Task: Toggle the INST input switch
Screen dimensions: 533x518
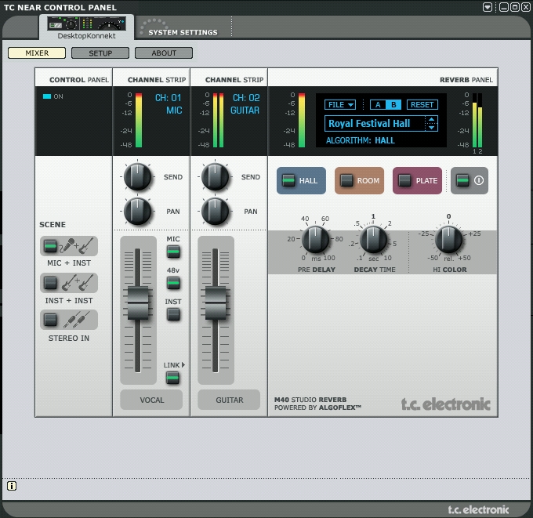Action: click(173, 314)
